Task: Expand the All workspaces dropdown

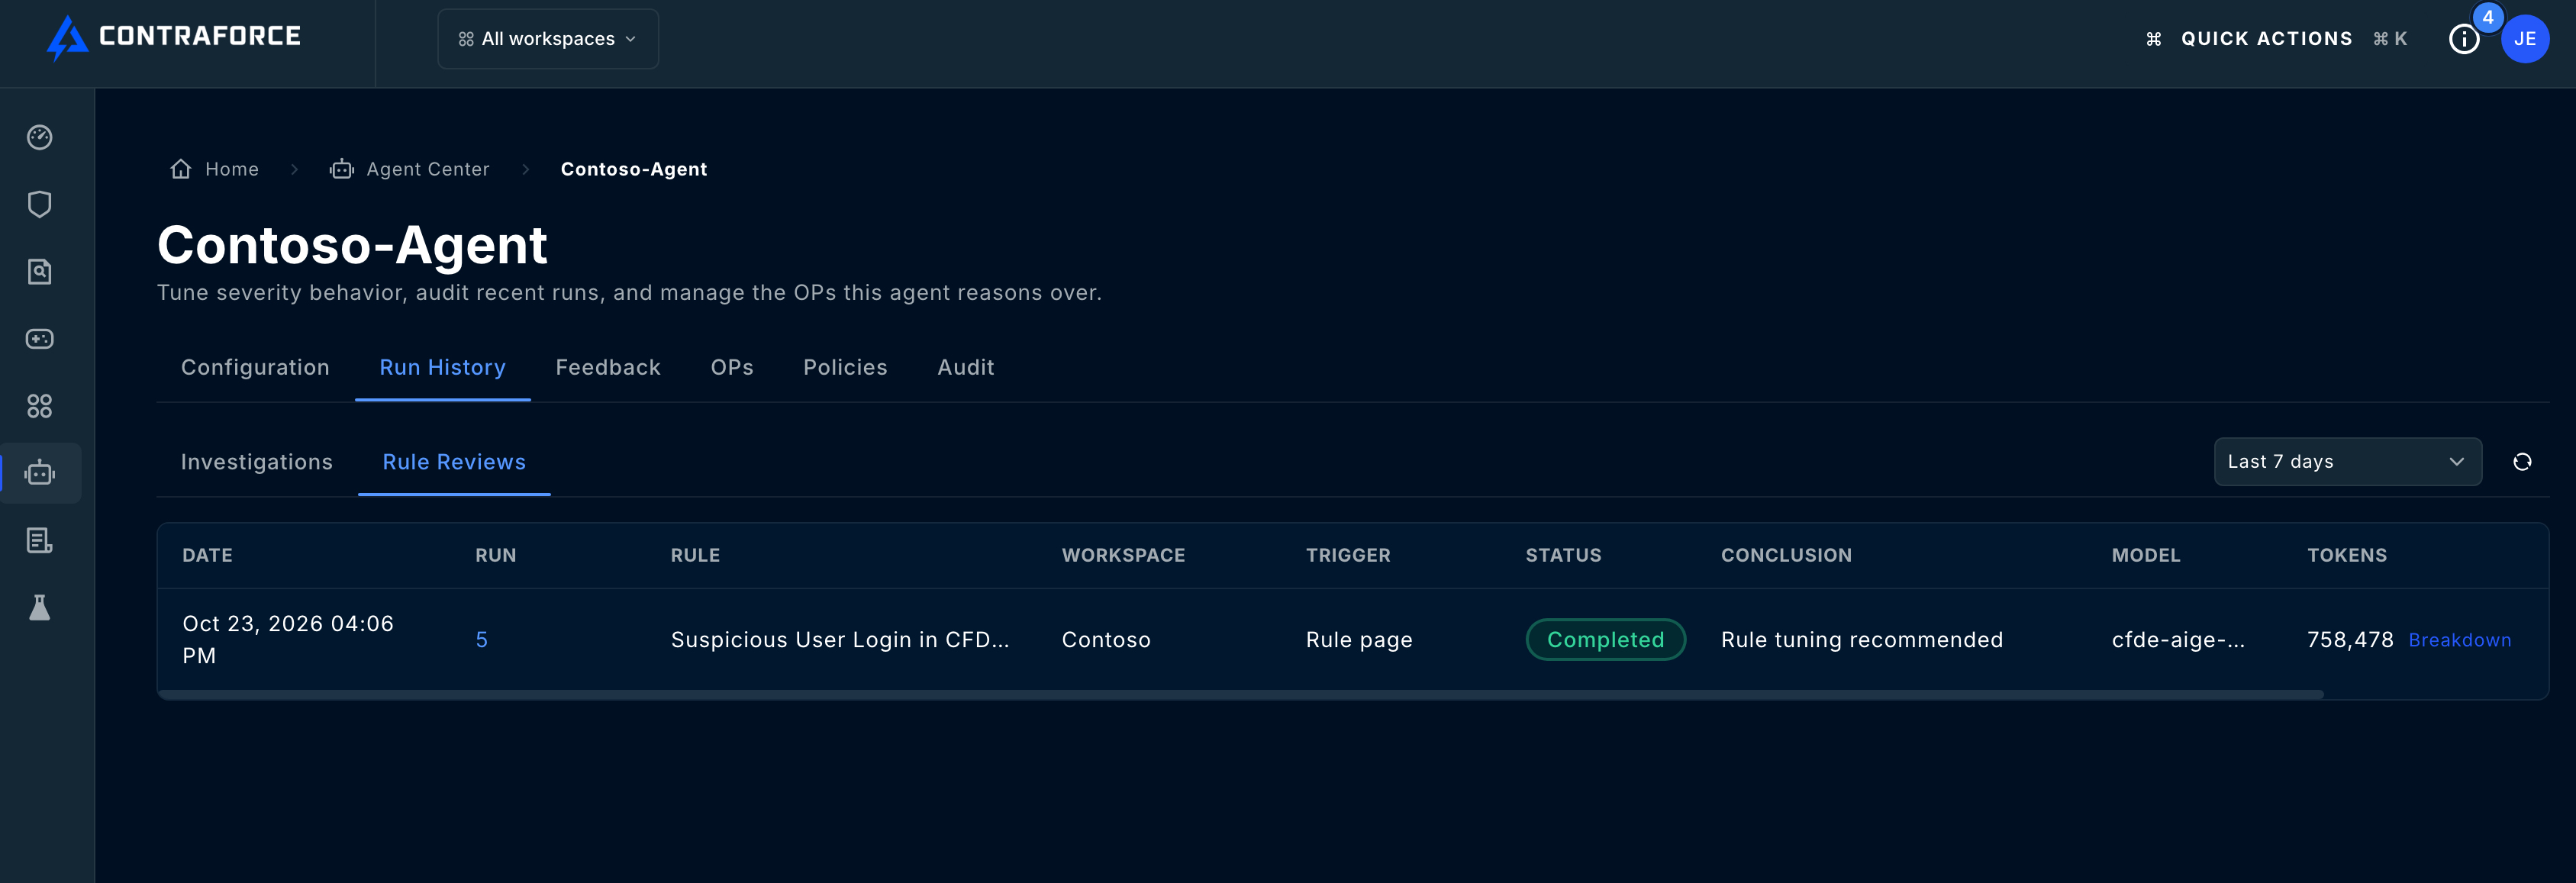Action: point(548,39)
